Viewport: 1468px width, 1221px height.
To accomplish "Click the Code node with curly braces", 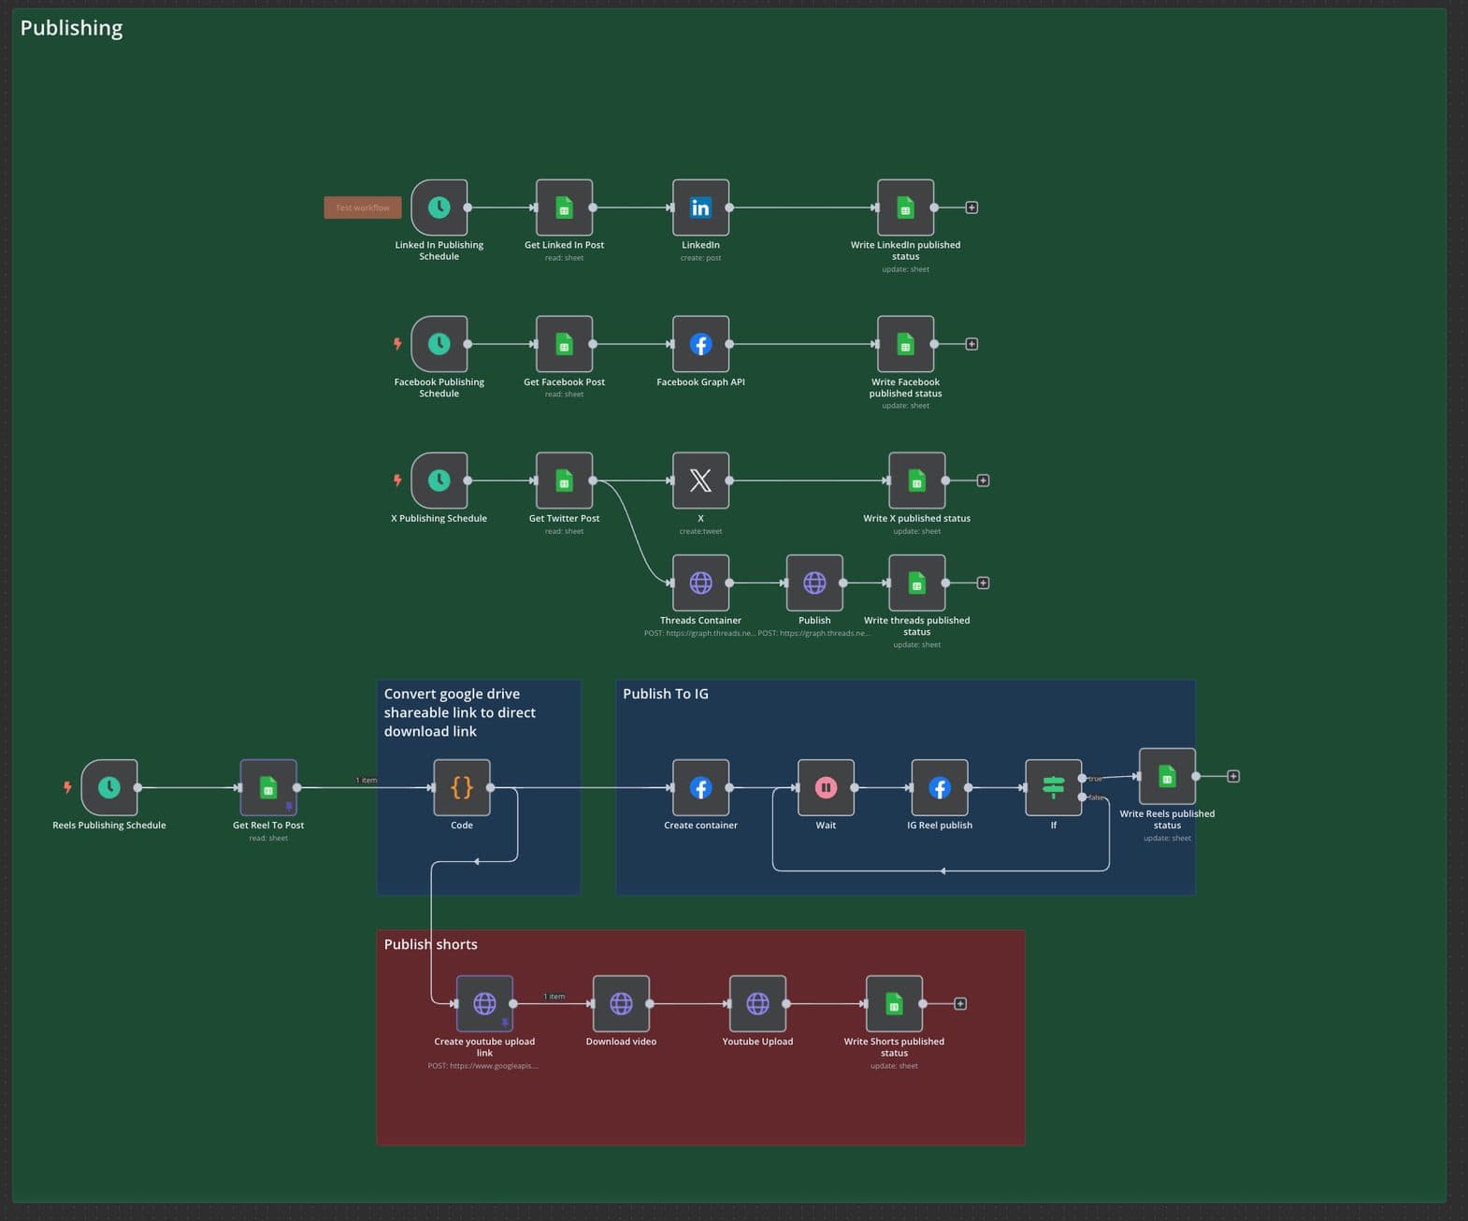I will pos(462,787).
